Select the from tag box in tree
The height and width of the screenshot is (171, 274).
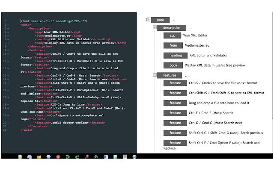click(x=173, y=45)
